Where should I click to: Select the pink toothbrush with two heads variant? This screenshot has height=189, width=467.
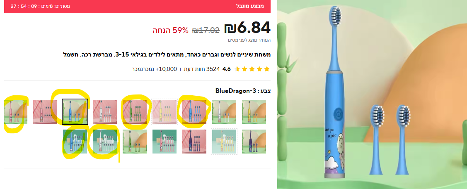pos(15,112)
